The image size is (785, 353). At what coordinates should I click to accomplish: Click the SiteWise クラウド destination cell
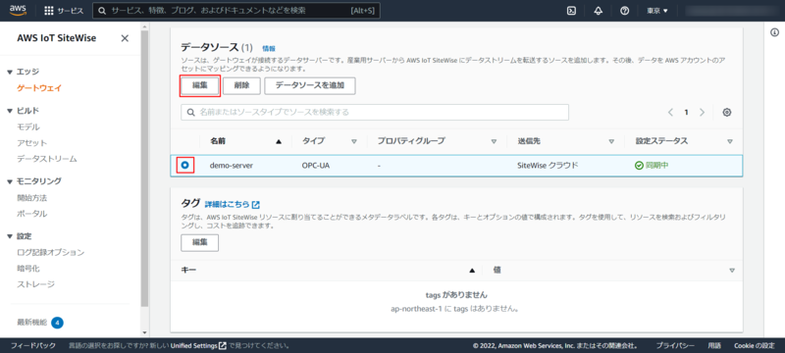548,166
